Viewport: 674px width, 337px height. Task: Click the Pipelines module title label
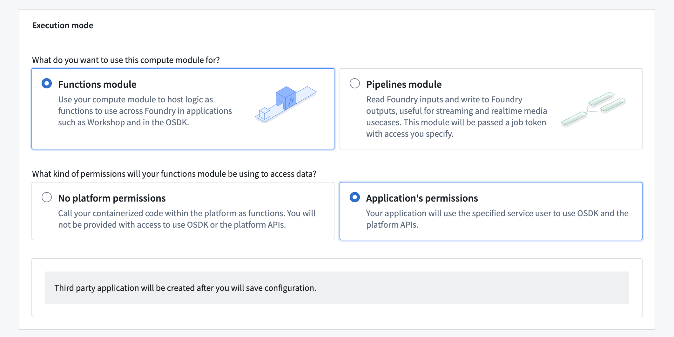click(404, 84)
